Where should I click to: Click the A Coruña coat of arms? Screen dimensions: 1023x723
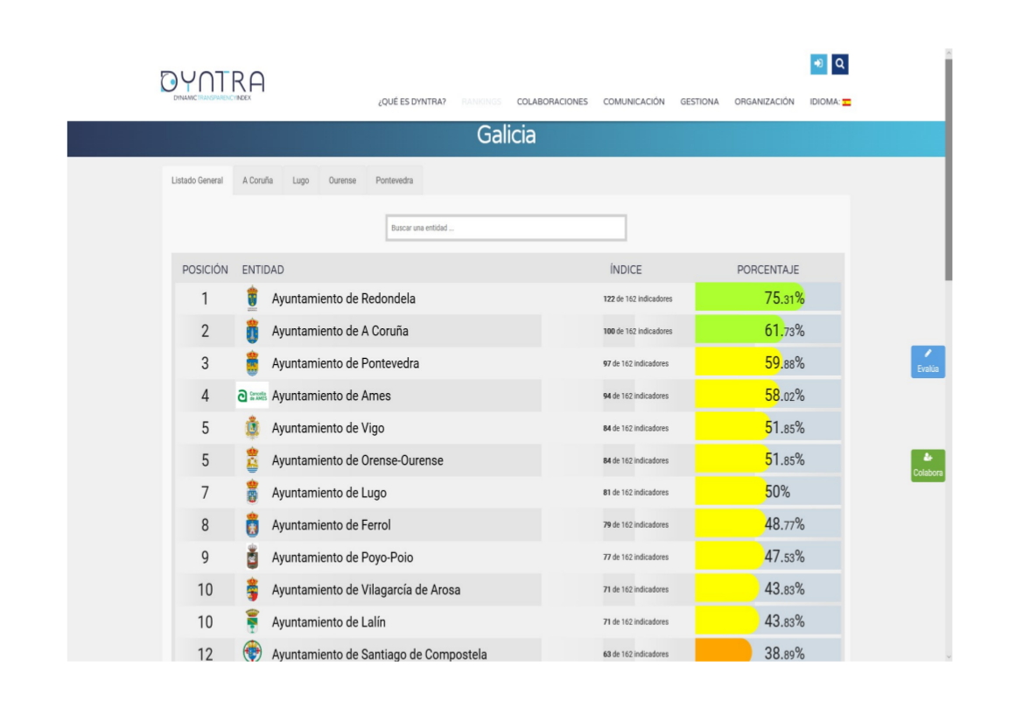[252, 331]
